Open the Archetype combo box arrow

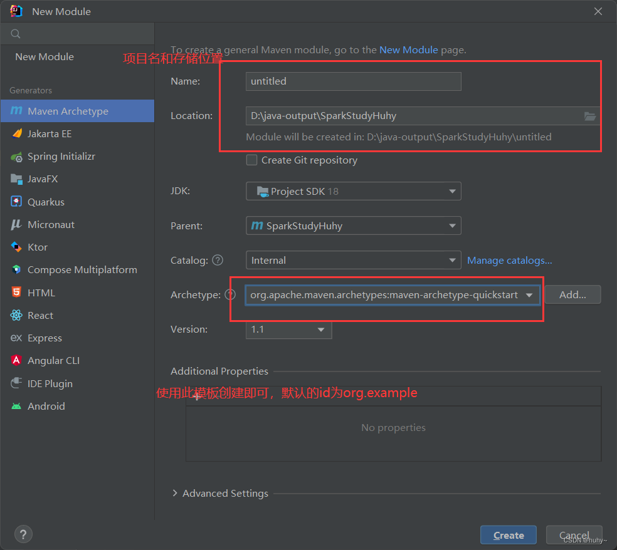529,295
